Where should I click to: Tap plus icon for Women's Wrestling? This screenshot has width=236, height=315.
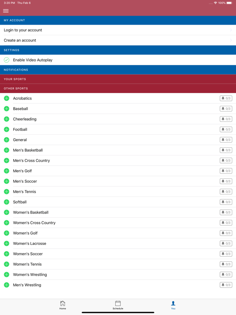pos(7,274)
